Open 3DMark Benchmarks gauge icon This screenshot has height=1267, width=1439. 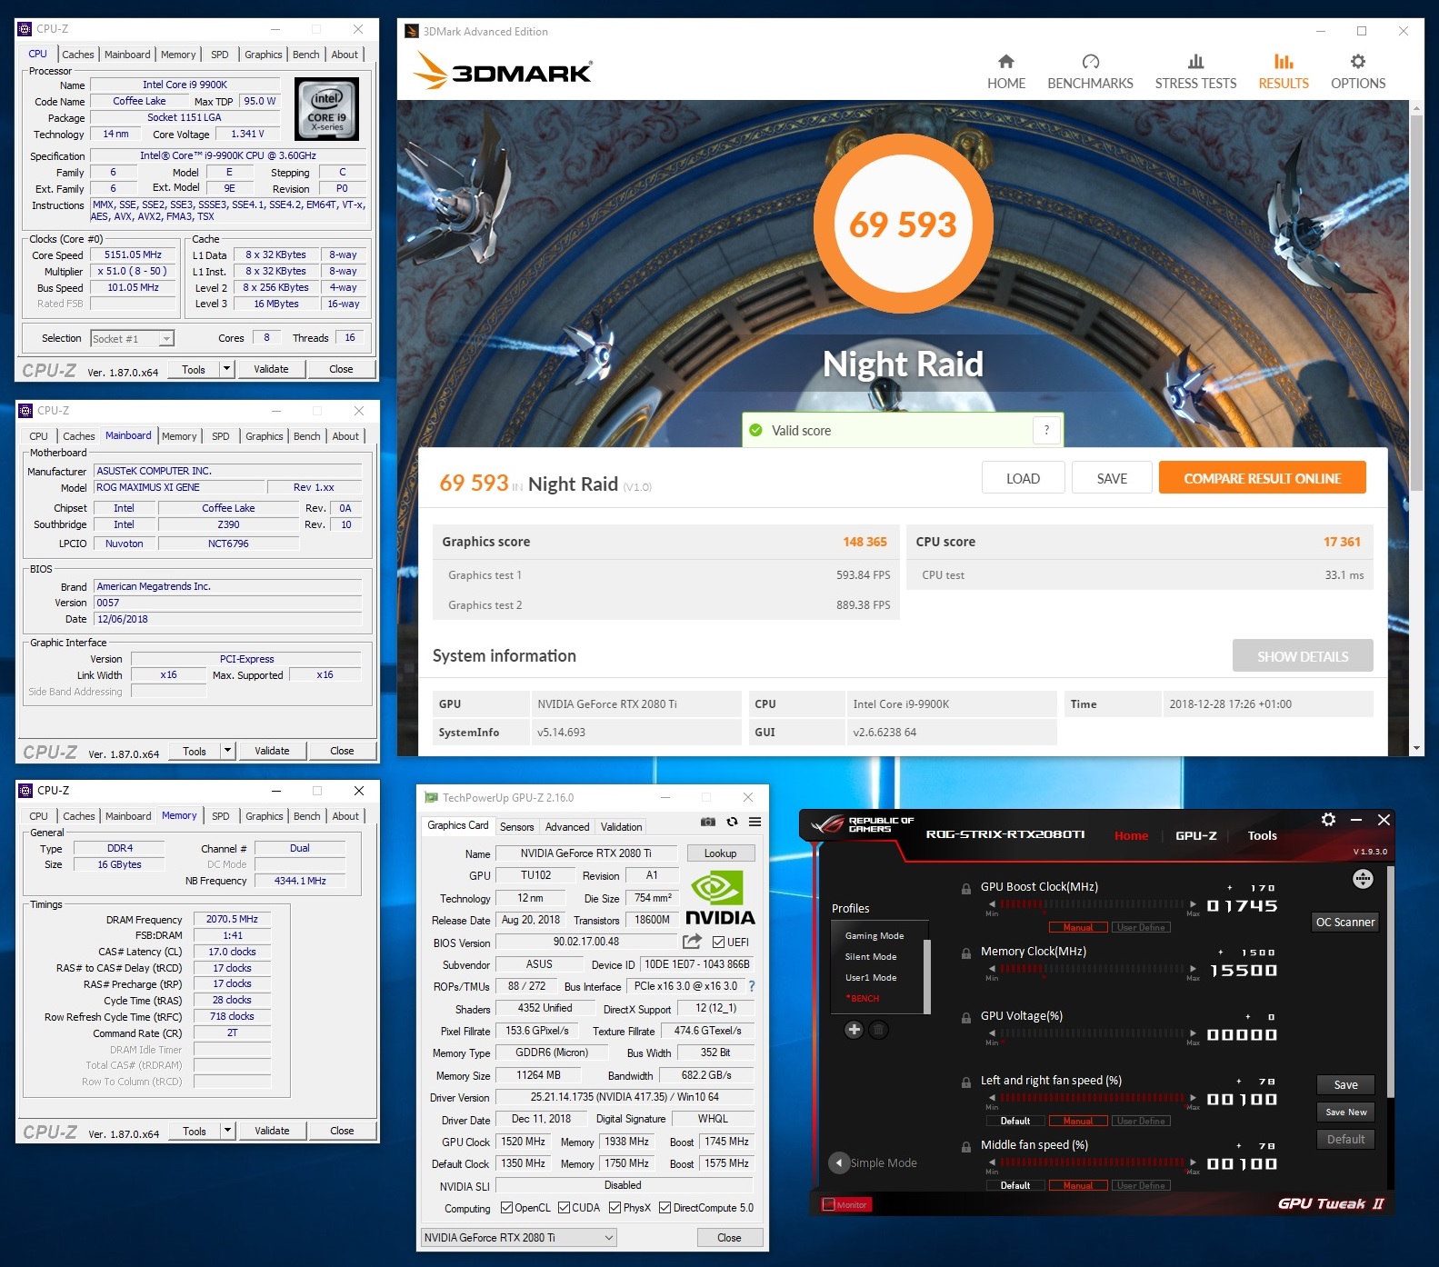pos(1090,61)
